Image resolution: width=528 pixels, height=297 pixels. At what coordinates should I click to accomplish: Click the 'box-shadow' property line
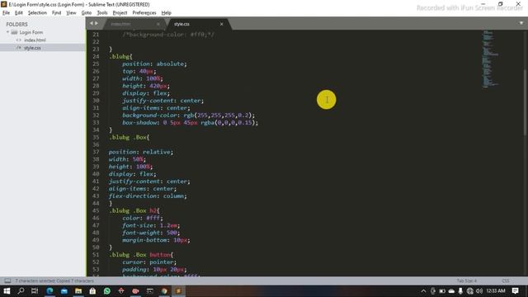(190, 123)
